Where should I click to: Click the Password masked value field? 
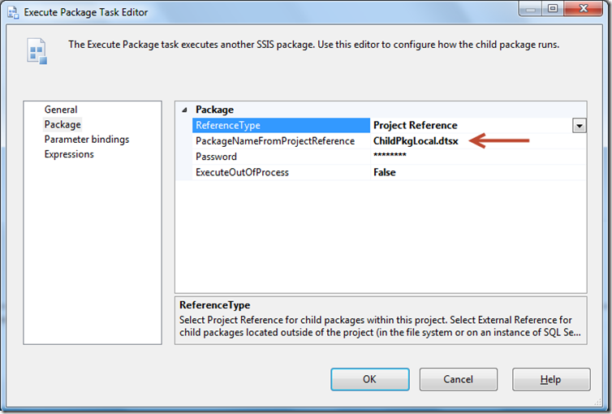tap(390, 157)
